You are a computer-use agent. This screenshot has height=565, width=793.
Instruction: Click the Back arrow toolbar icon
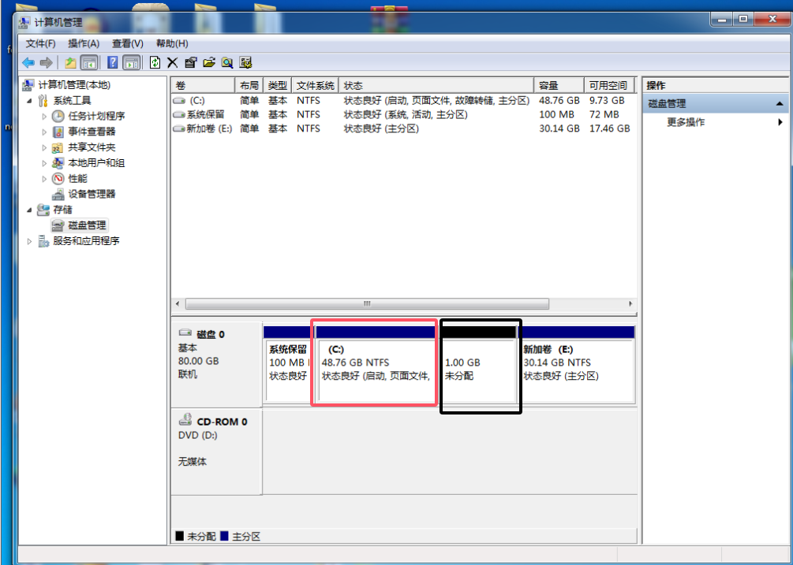tap(28, 63)
